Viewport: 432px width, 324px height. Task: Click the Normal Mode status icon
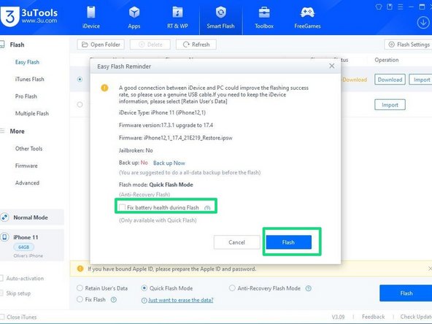pyautogui.click(x=4, y=217)
